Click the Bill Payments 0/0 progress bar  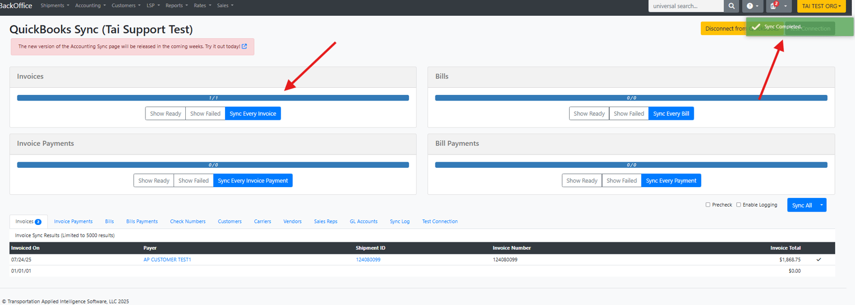[631, 165]
